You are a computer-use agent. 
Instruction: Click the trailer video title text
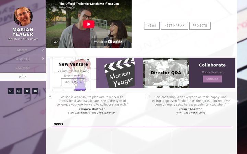click(x=89, y=4)
